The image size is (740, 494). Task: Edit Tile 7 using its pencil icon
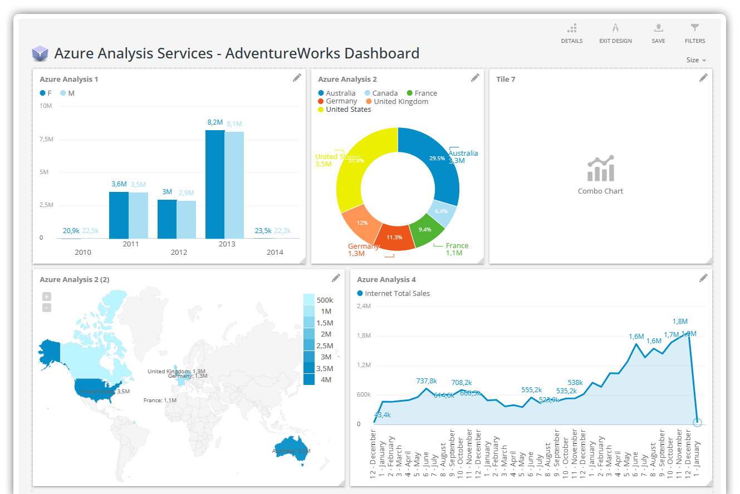[703, 78]
